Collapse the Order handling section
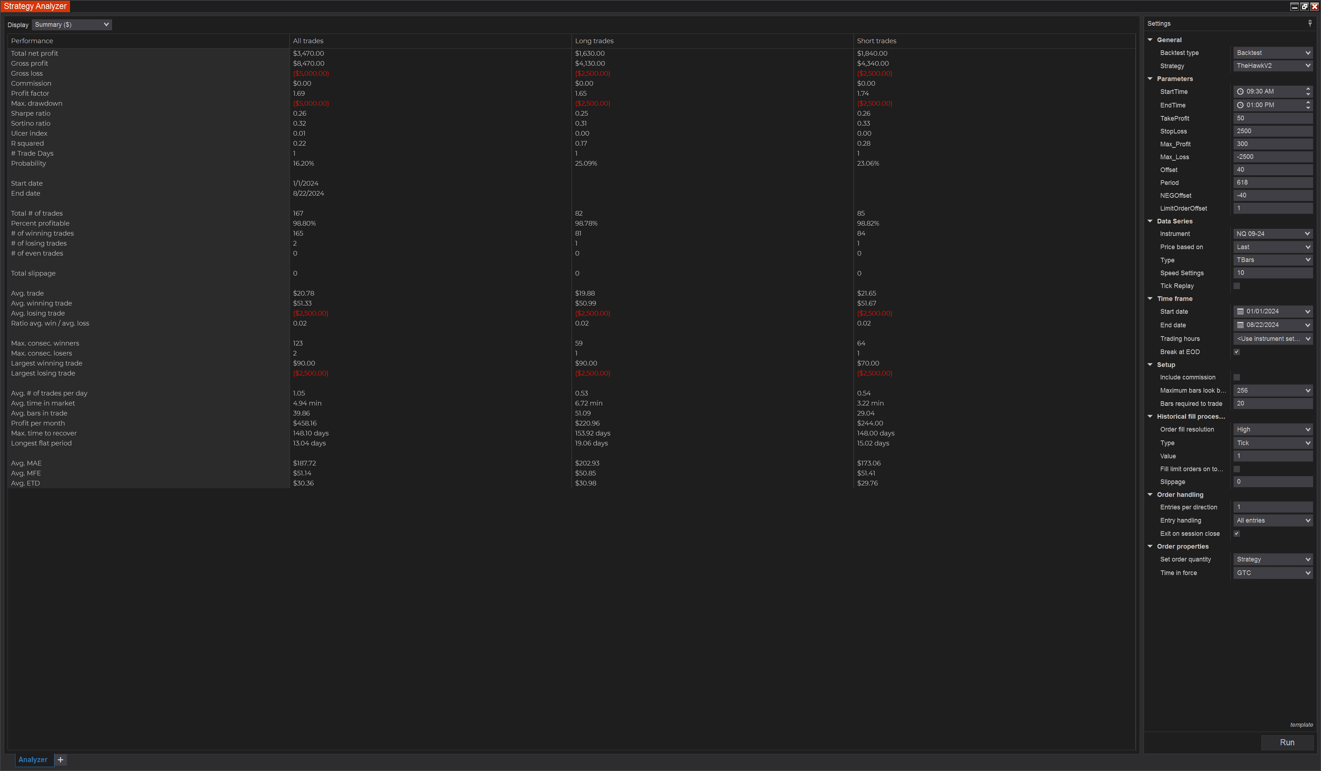Image resolution: width=1321 pixels, height=771 pixels. point(1150,495)
